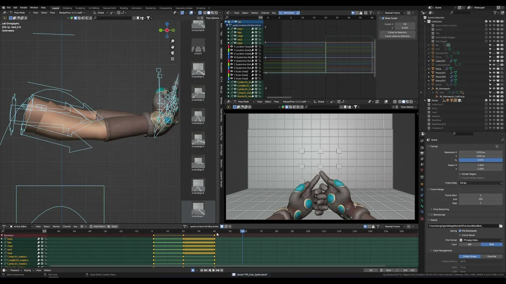Toggle exclude checkbox for Collection row
506x284 pixels.
click(486, 22)
